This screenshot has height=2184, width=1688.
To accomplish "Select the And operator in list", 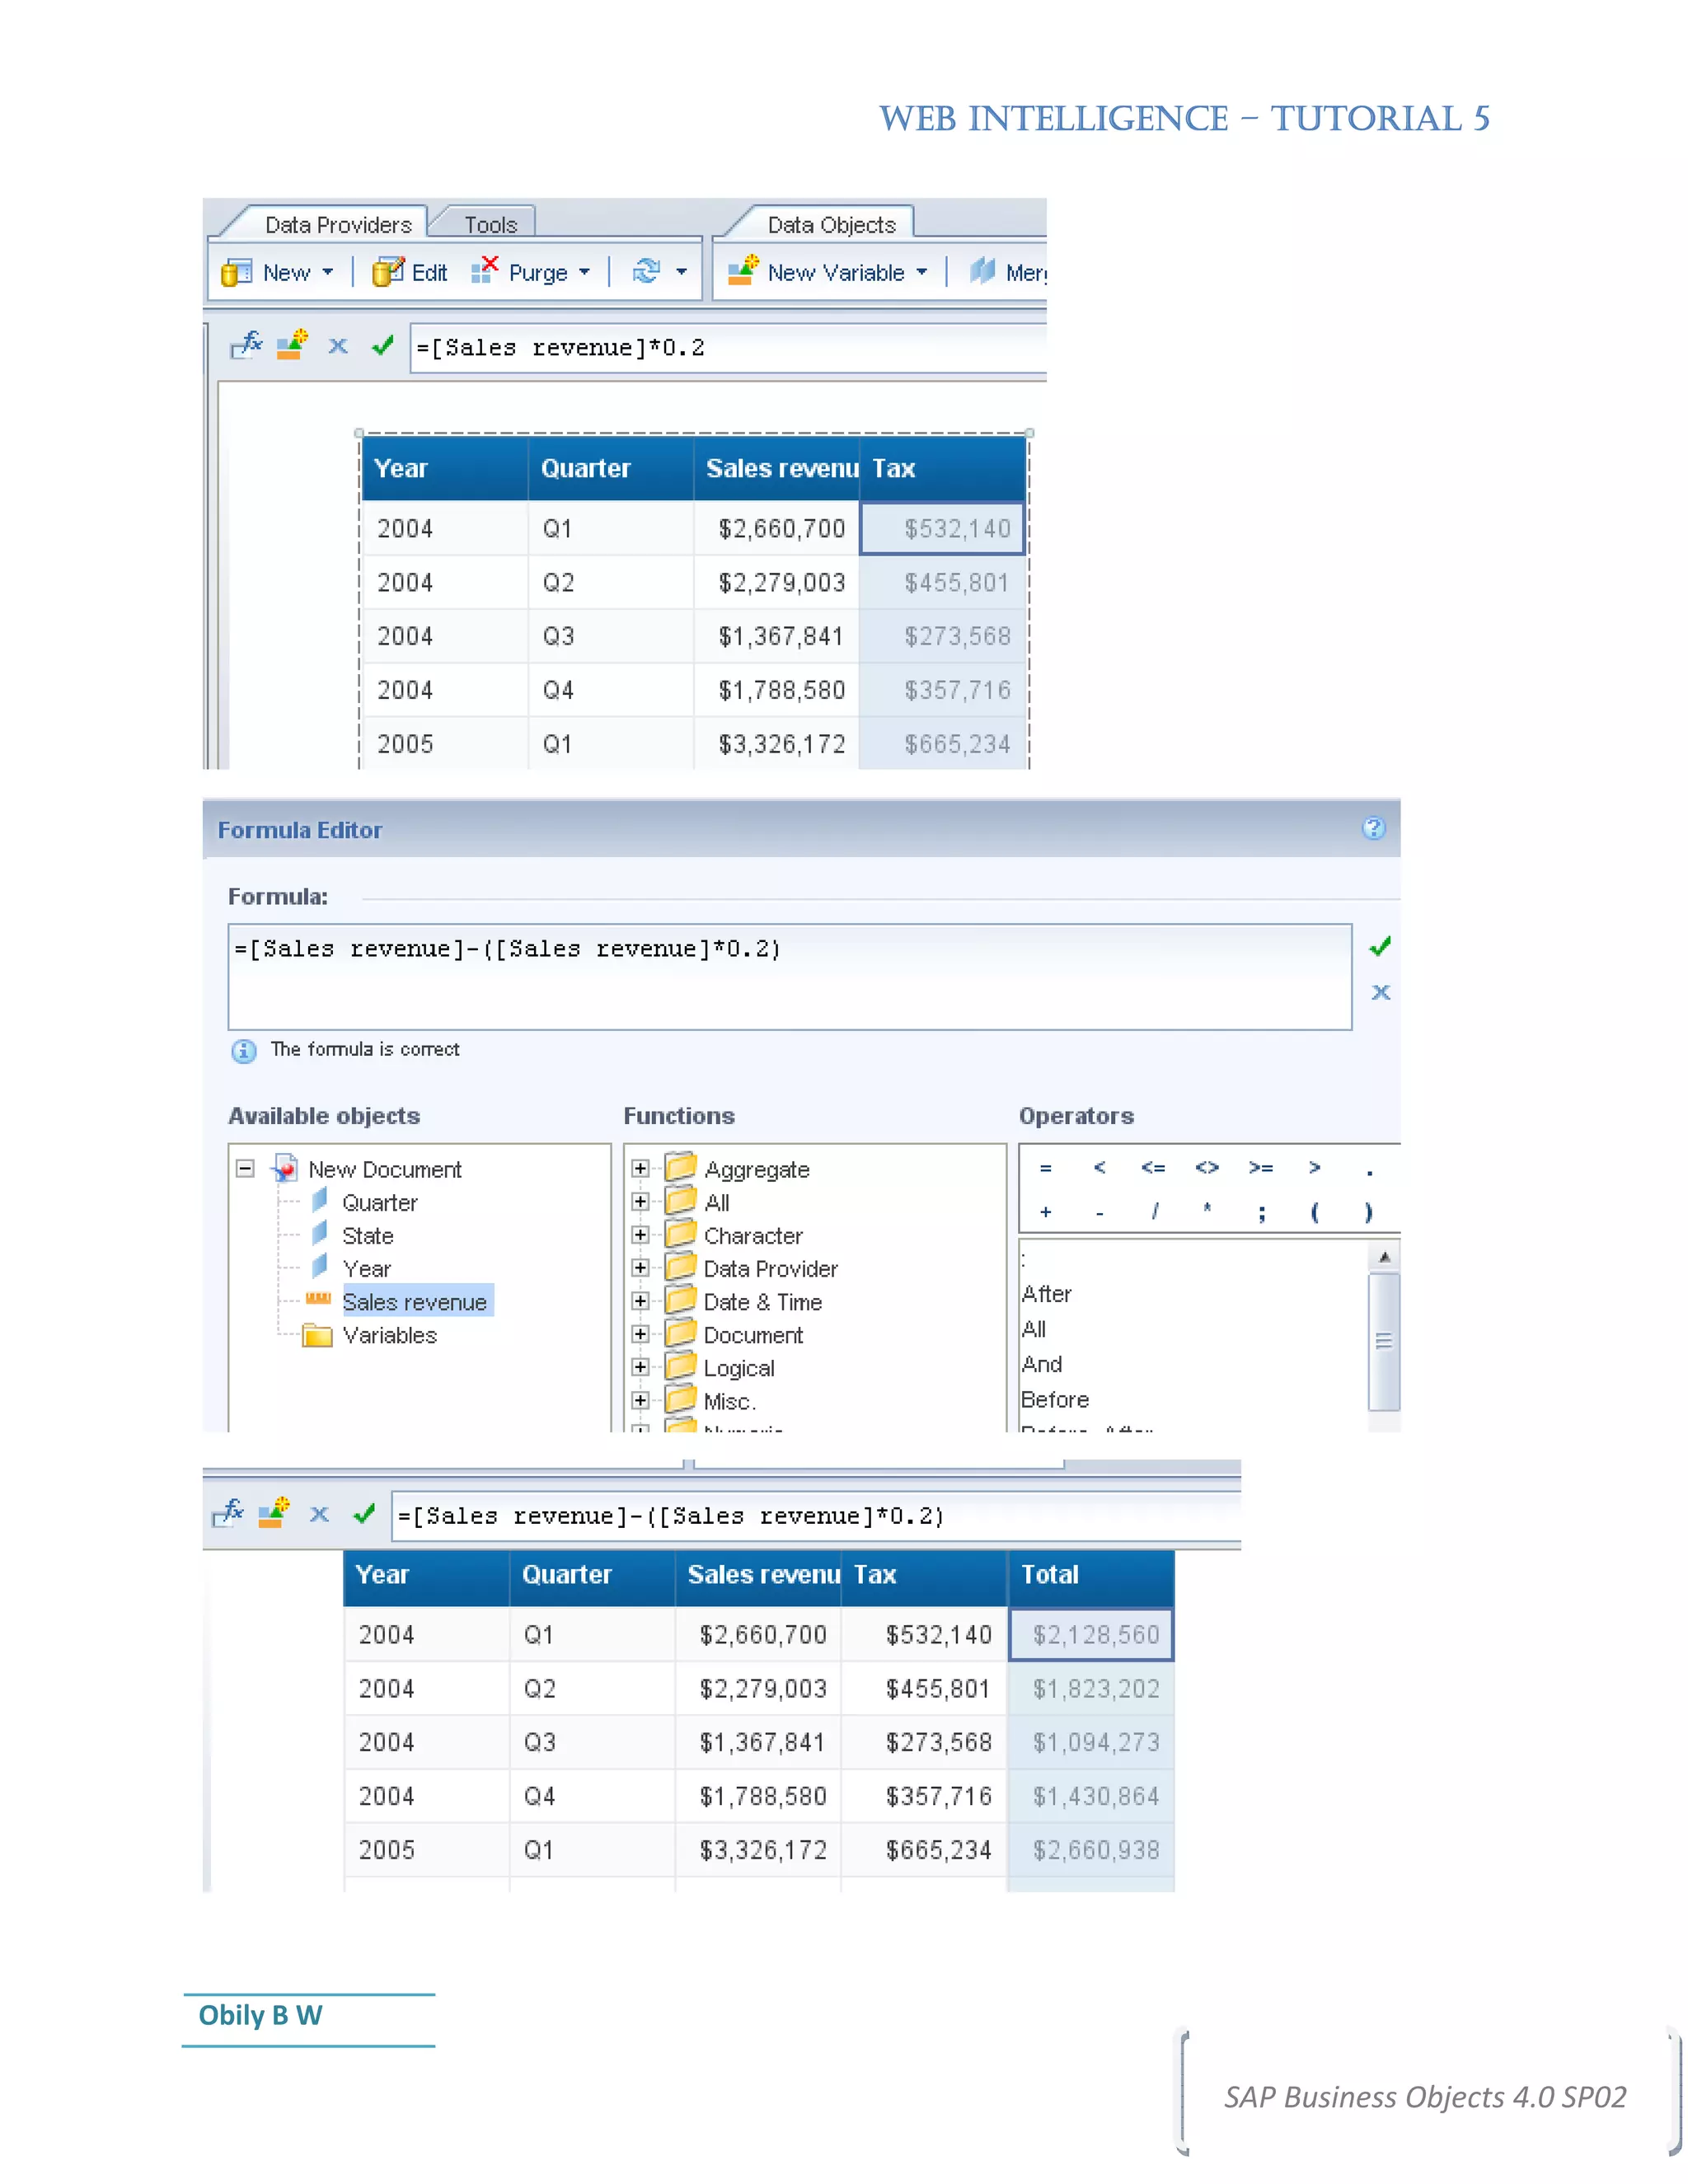I will tap(1041, 1364).
